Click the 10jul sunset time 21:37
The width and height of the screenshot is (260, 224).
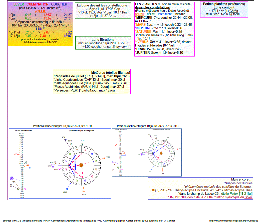click(x=68, y=15)
